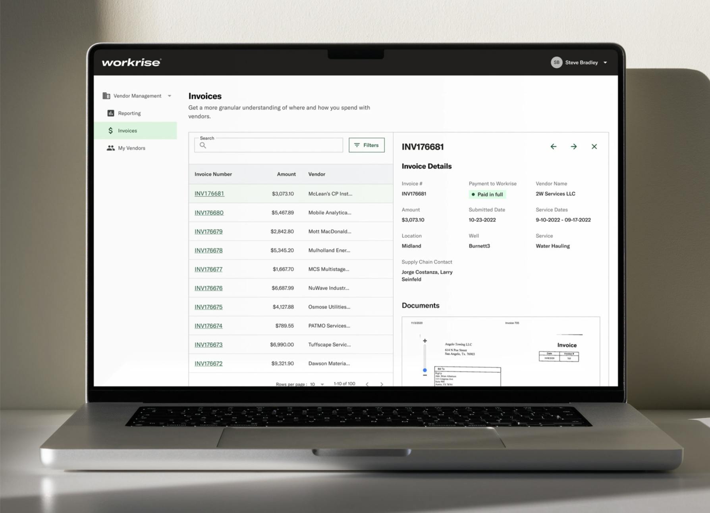
Task: Open invoice link INV176676
Action: 208,288
